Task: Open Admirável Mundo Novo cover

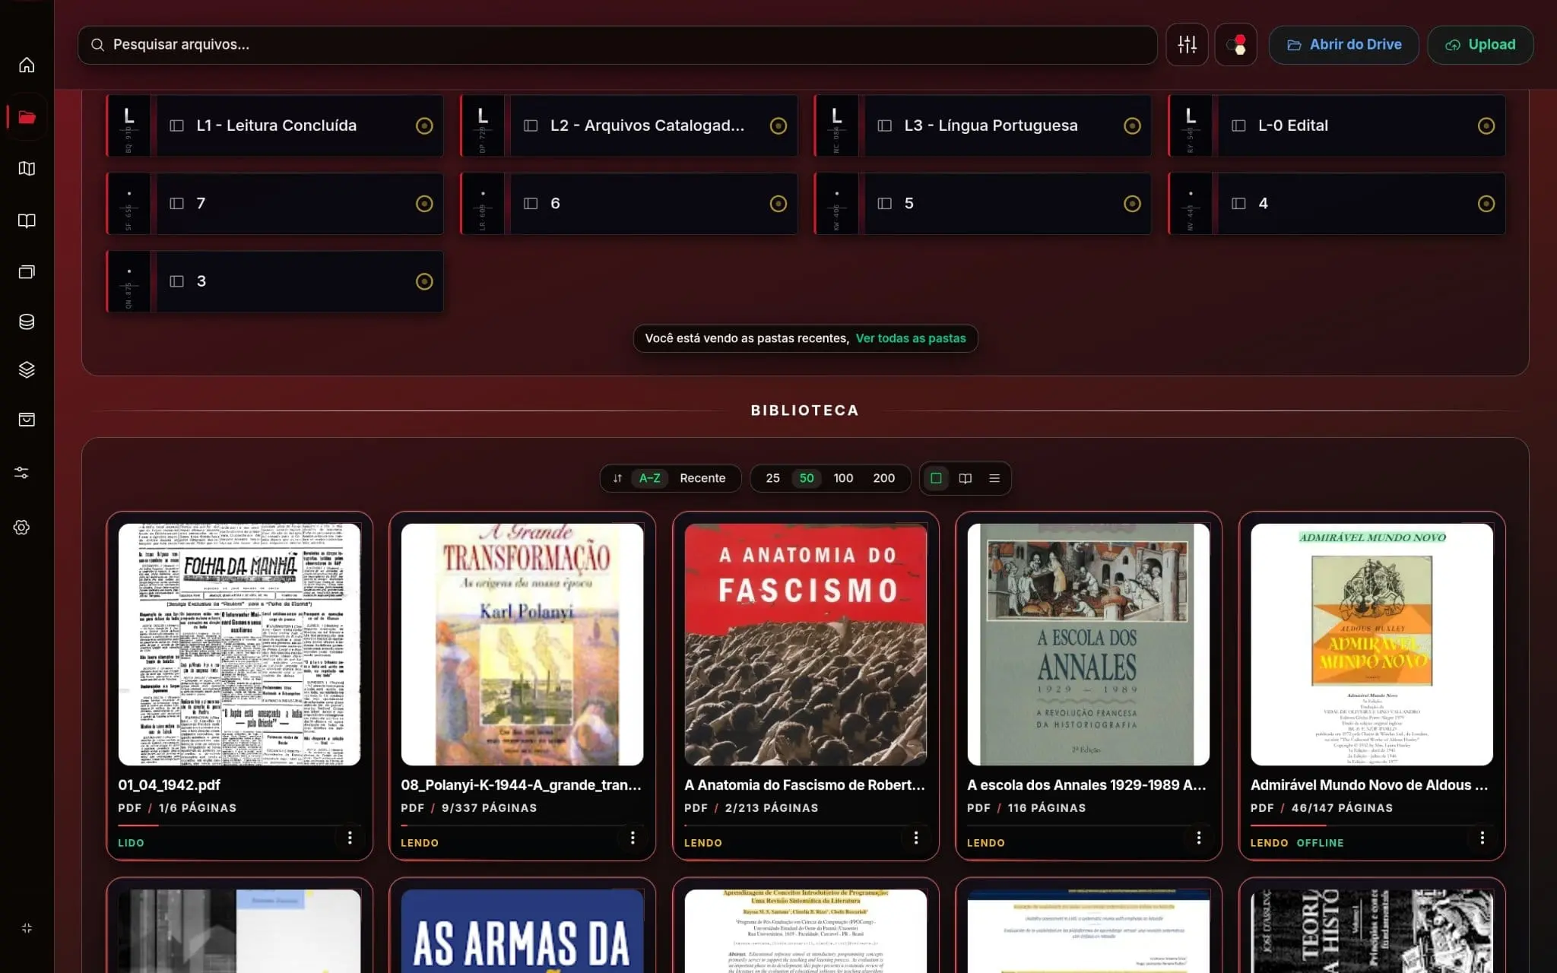Action: click(x=1372, y=645)
